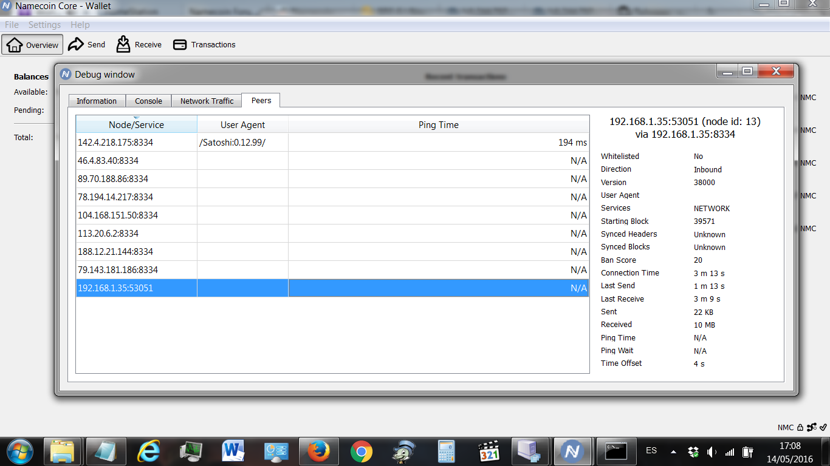Viewport: 830px width, 466px height.
Task: Click the Starting Block value 39571
Action: pyautogui.click(x=704, y=221)
